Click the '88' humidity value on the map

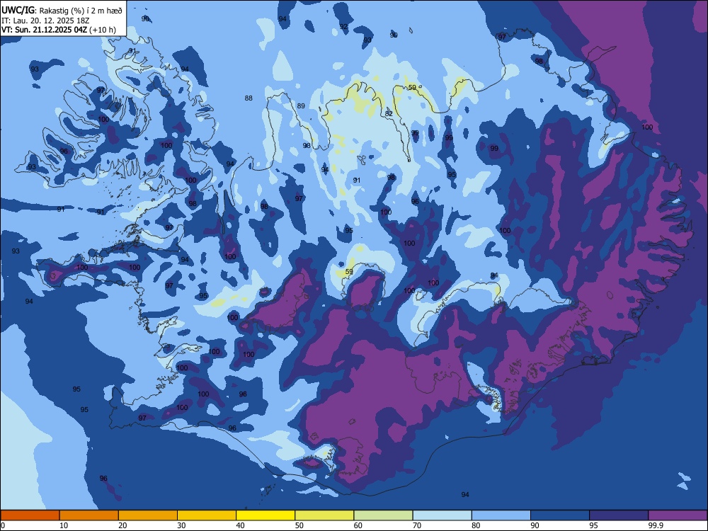(249, 98)
